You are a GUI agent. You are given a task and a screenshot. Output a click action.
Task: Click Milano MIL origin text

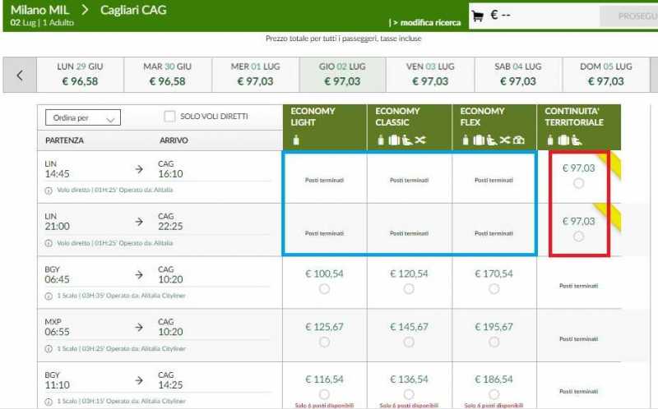(x=39, y=10)
